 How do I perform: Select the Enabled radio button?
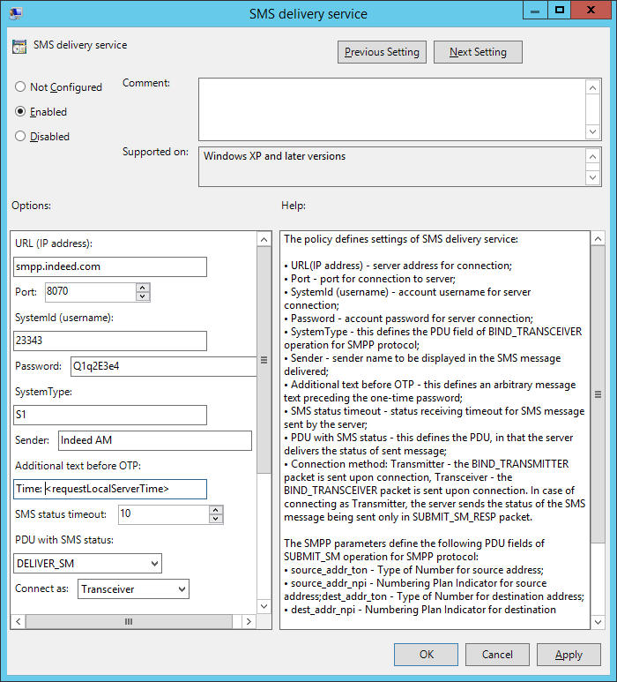(x=20, y=112)
